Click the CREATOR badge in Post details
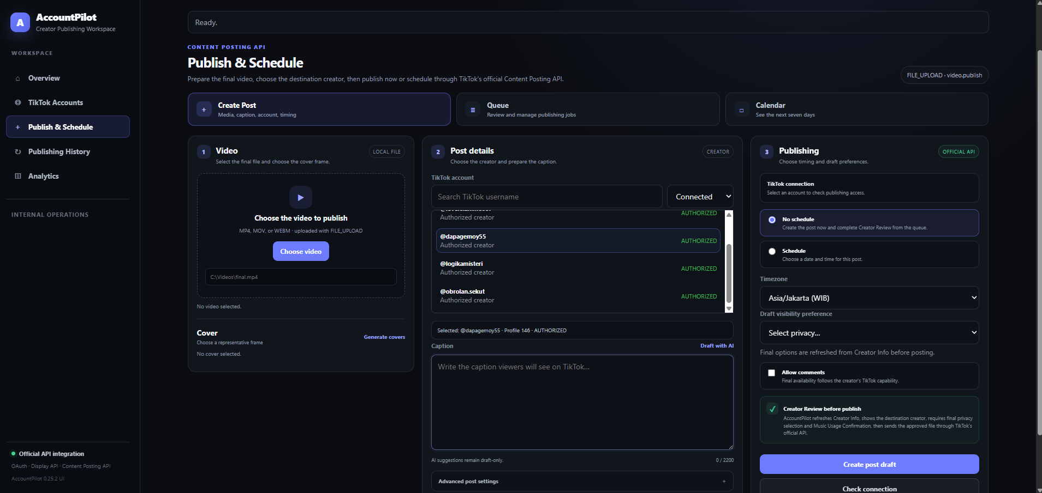Viewport: 1042px width, 493px height. tap(718, 152)
